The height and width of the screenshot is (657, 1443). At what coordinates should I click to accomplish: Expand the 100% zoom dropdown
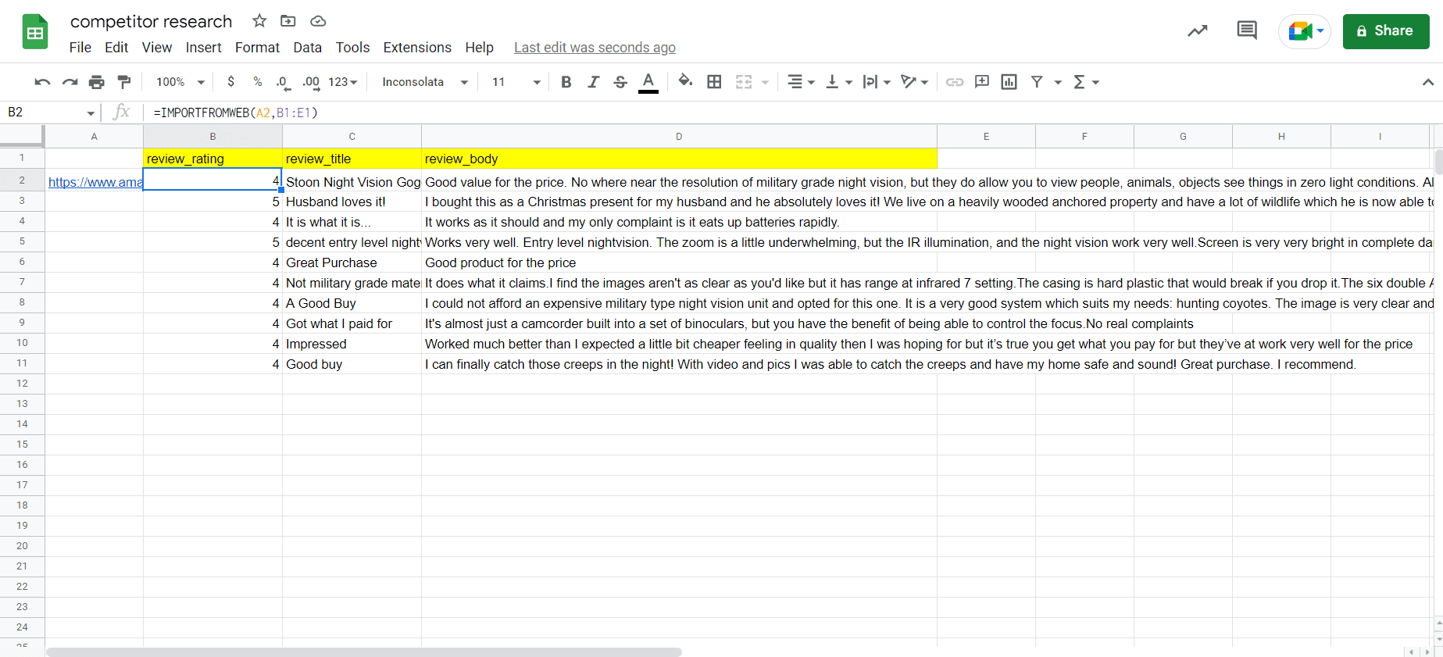pos(180,82)
